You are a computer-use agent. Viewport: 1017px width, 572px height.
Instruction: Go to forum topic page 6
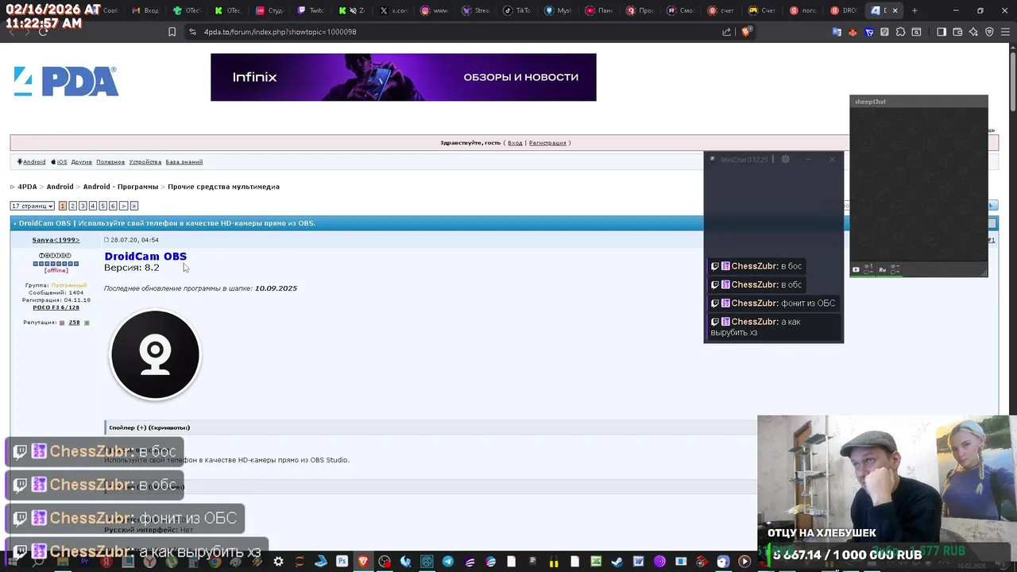[x=113, y=206]
